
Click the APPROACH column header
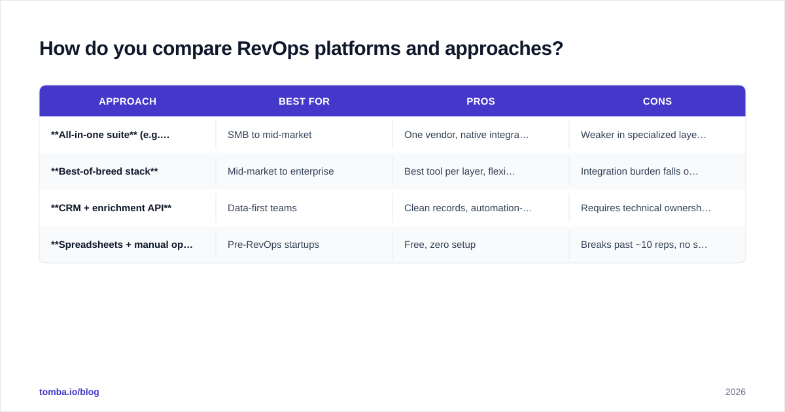(x=128, y=101)
